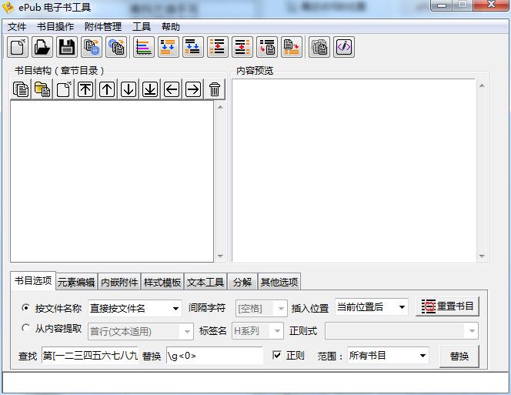This screenshot has height=395, width=511.
Task: Open the code editor icon with purple brackets
Action: pos(344,47)
